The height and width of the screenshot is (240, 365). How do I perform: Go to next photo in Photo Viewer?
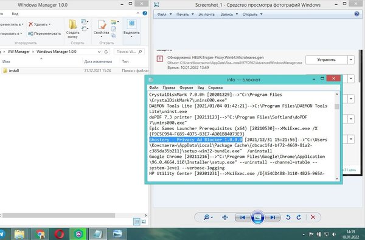[x=273, y=217]
